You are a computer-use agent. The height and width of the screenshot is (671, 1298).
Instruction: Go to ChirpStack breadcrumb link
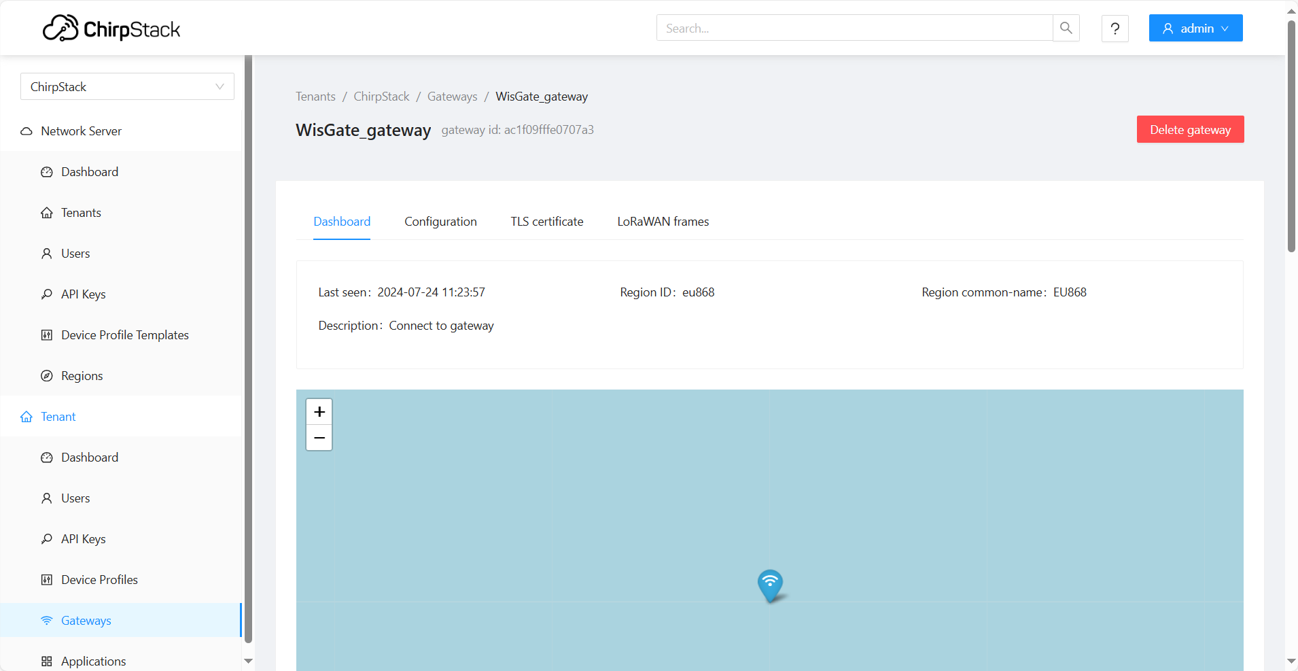(381, 97)
